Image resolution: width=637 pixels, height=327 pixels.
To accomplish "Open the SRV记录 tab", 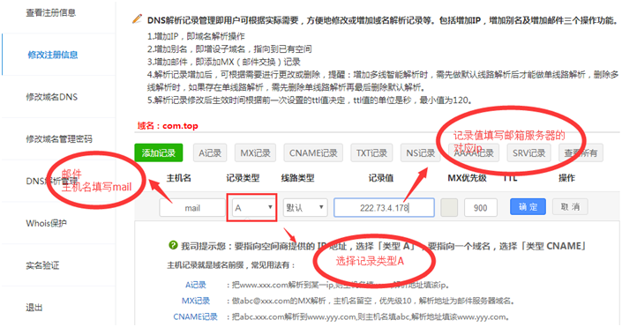I will (528, 153).
